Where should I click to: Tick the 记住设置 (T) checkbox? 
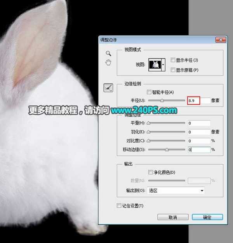119,206
